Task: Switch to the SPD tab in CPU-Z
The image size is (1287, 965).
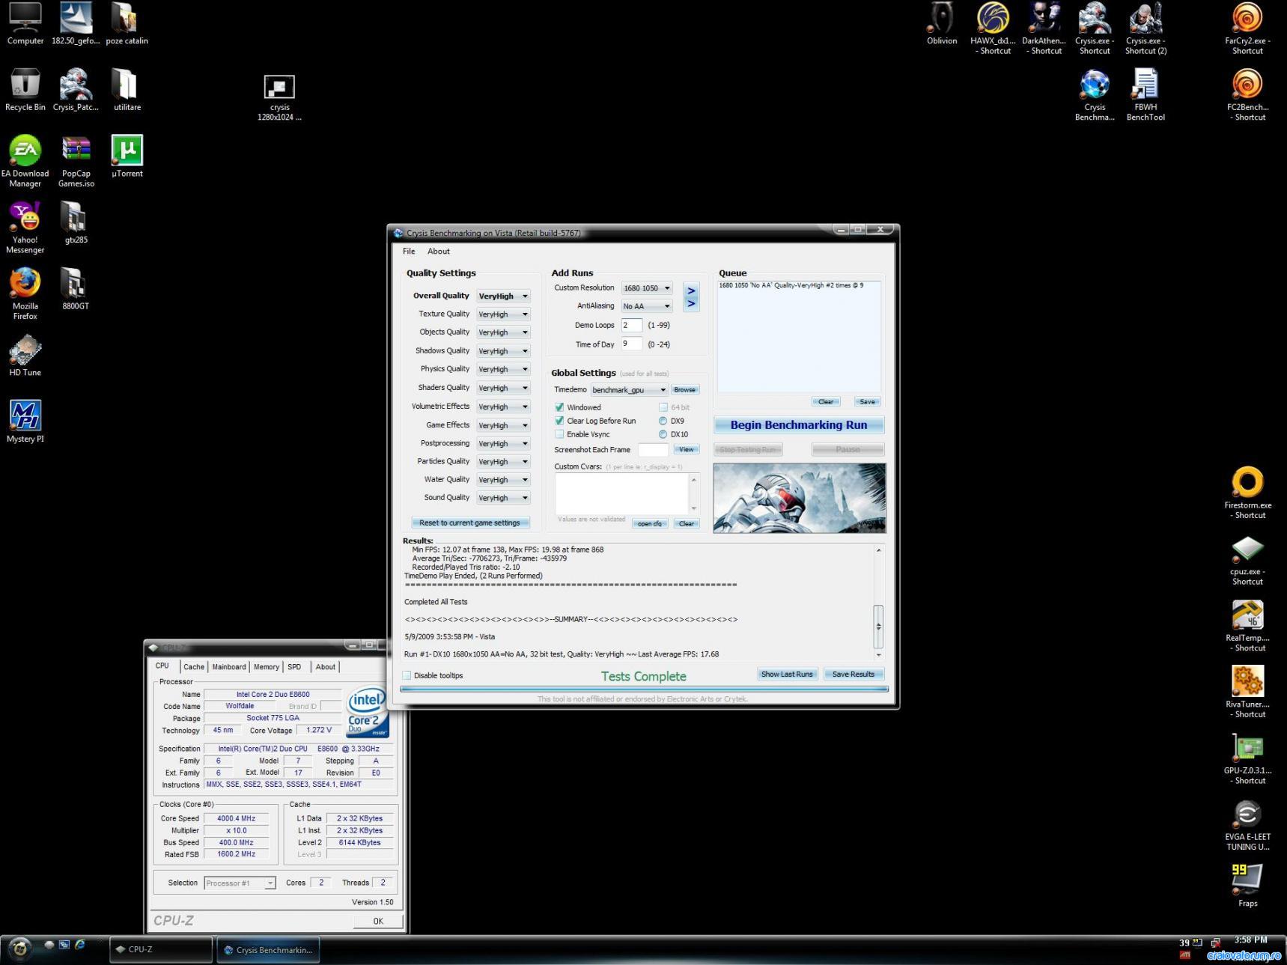Action: (295, 667)
